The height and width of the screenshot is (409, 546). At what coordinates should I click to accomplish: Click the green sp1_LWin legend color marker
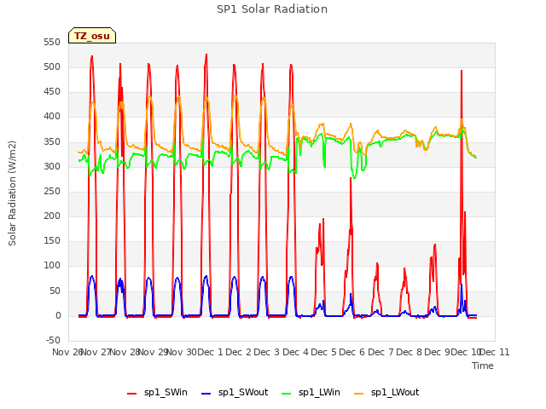click(x=286, y=394)
